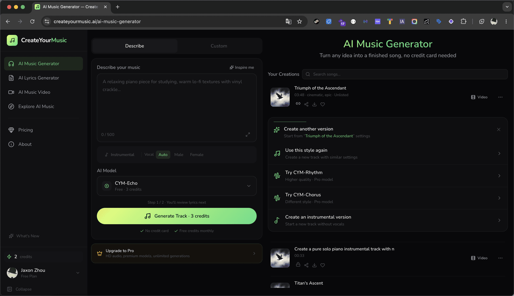Image resolution: width=514 pixels, height=296 pixels.
Task: Download the solo piano instrumental track
Action: pos(315,265)
